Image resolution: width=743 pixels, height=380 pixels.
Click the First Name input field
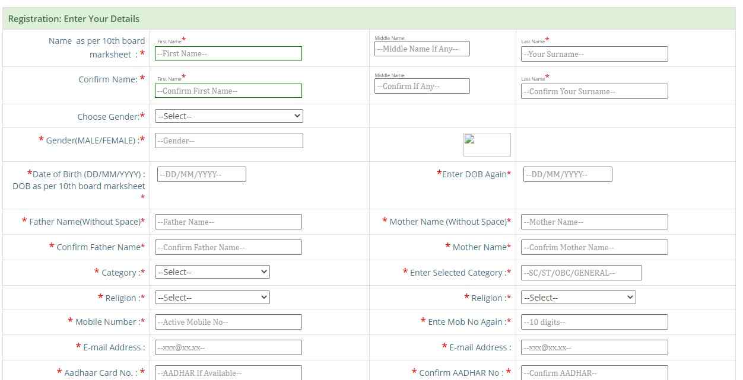point(228,53)
